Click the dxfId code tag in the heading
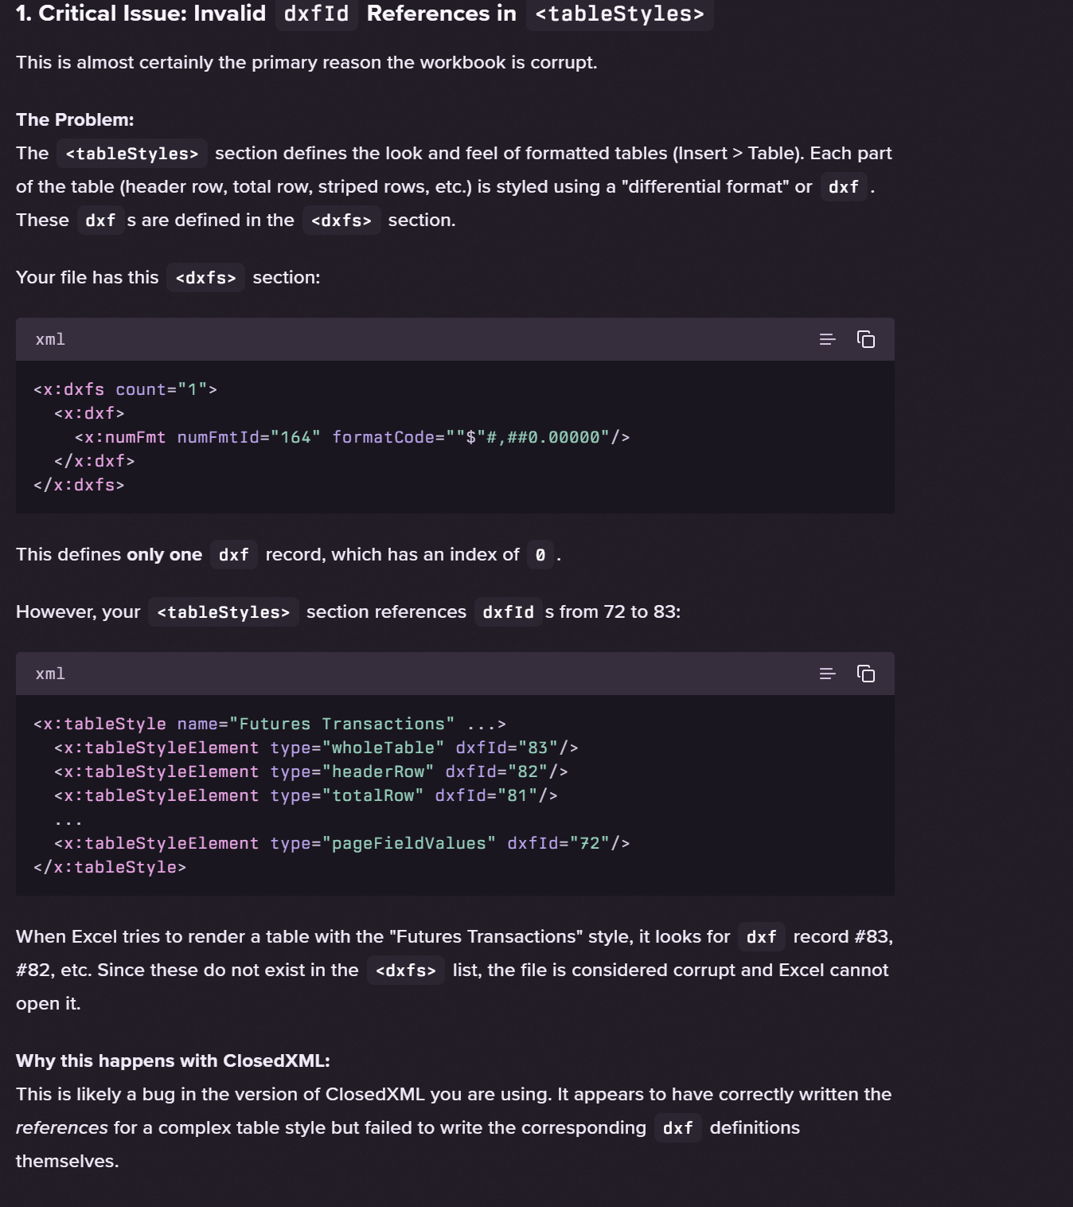1073x1207 pixels. pyautogui.click(x=316, y=14)
